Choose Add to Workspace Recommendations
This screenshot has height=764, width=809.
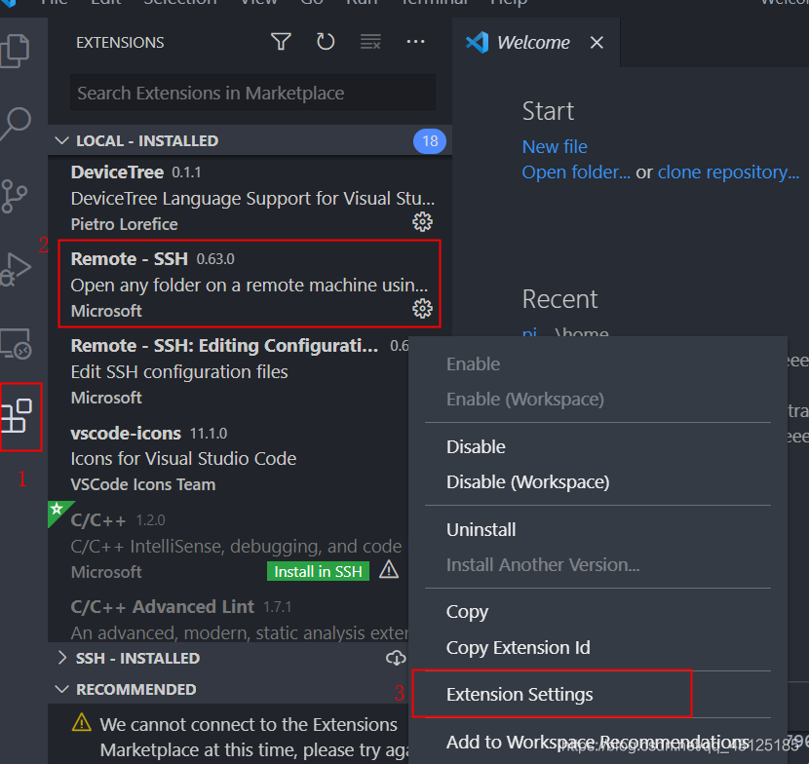(x=598, y=742)
